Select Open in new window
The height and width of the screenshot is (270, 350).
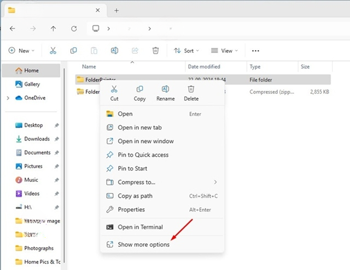click(162, 141)
